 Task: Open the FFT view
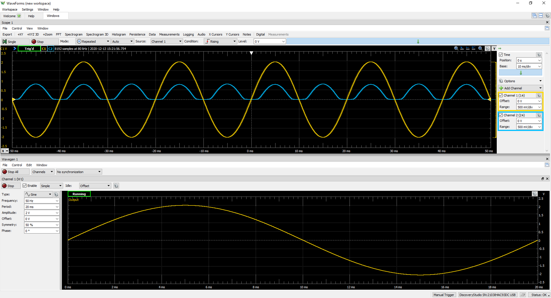(x=59, y=34)
